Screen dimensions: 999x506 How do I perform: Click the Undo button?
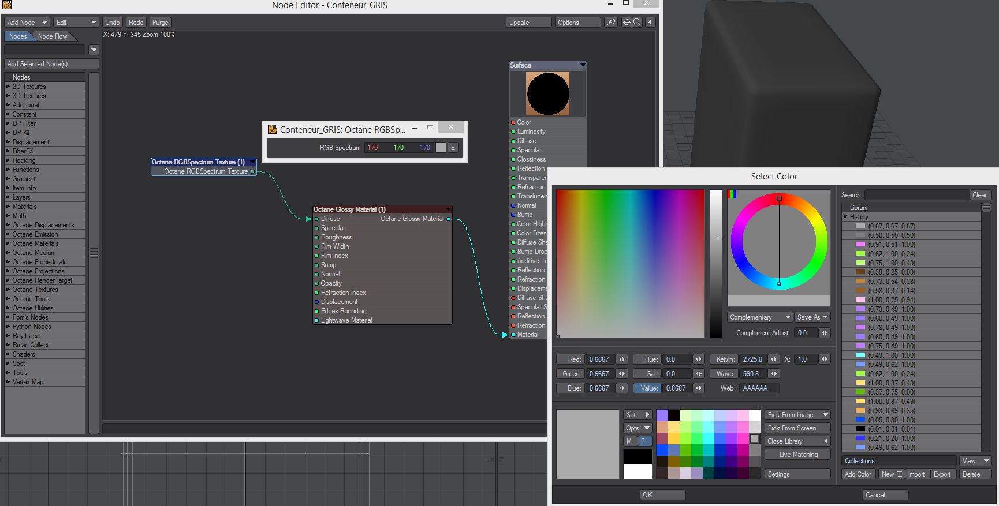tap(112, 23)
